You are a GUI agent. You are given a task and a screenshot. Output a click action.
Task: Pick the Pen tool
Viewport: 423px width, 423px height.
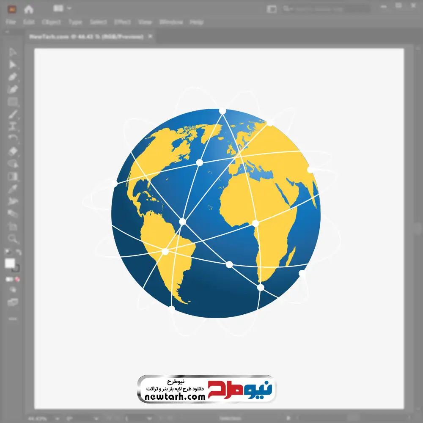point(13,77)
